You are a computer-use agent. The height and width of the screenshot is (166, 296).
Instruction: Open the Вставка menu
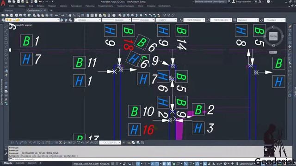(x=40, y=6)
